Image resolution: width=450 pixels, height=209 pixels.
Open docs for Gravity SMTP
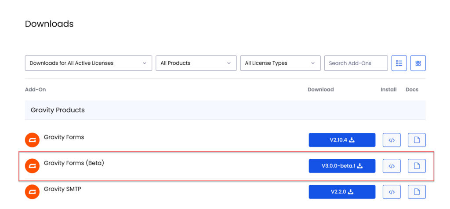(417, 192)
